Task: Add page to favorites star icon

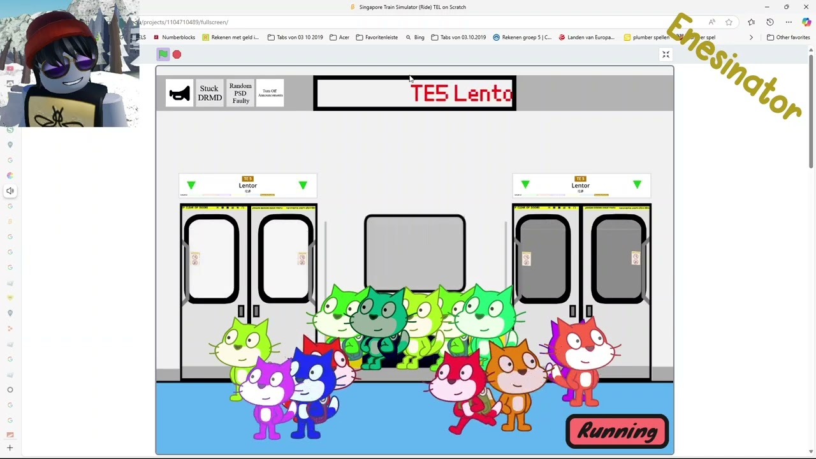Action: [x=729, y=22]
